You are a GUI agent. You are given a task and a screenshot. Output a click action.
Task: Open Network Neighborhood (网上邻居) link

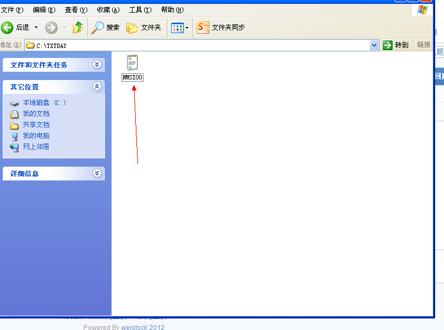pyautogui.click(x=36, y=147)
